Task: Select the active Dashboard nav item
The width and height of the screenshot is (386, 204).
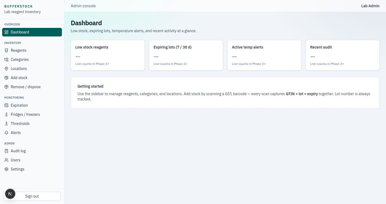Action: (32, 32)
